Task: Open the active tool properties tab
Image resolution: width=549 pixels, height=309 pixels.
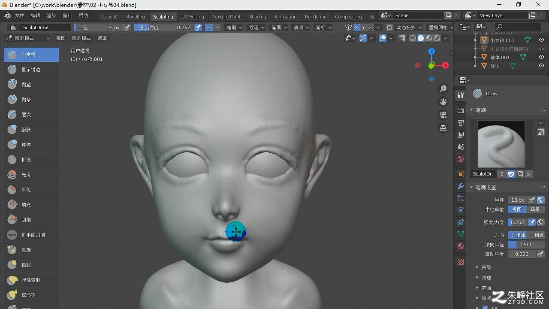Action: 461,95
